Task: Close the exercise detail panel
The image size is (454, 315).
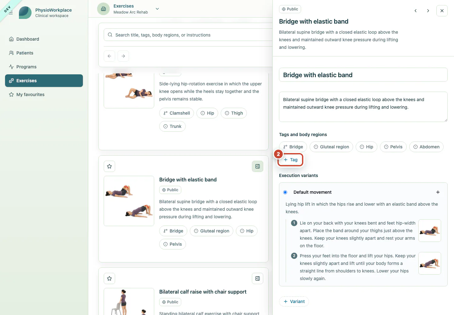Action: click(442, 11)
